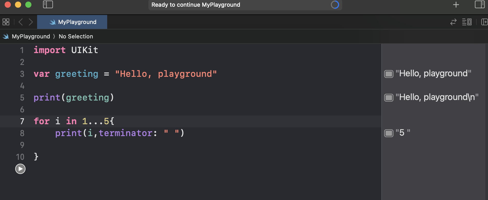
Task: Click the yellow minimize window button
Action: (18, 5)
